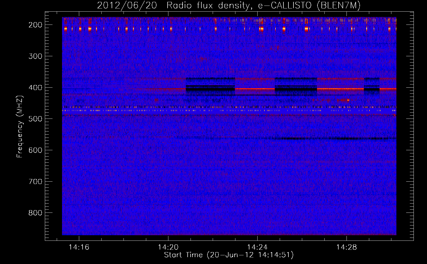Click the 400 frequency tick label

point(35,88)
